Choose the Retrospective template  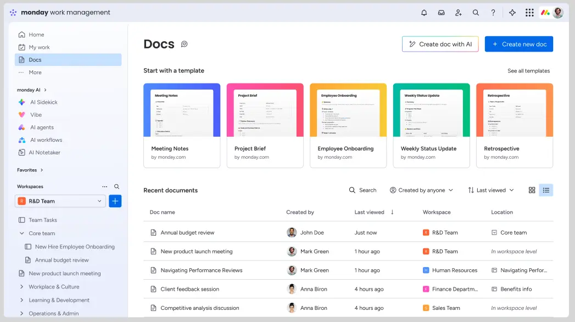pyautogui.click(x=515, y=125)
